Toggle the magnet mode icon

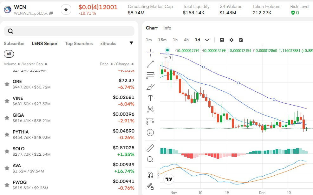150,175
